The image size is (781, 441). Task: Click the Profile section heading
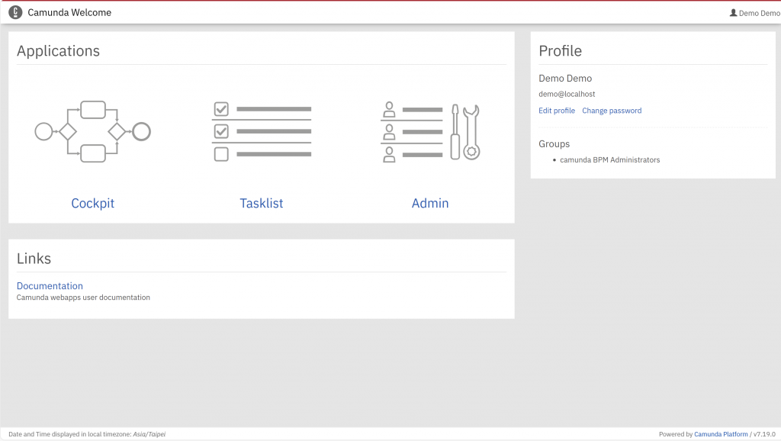(x=561, y=51)
